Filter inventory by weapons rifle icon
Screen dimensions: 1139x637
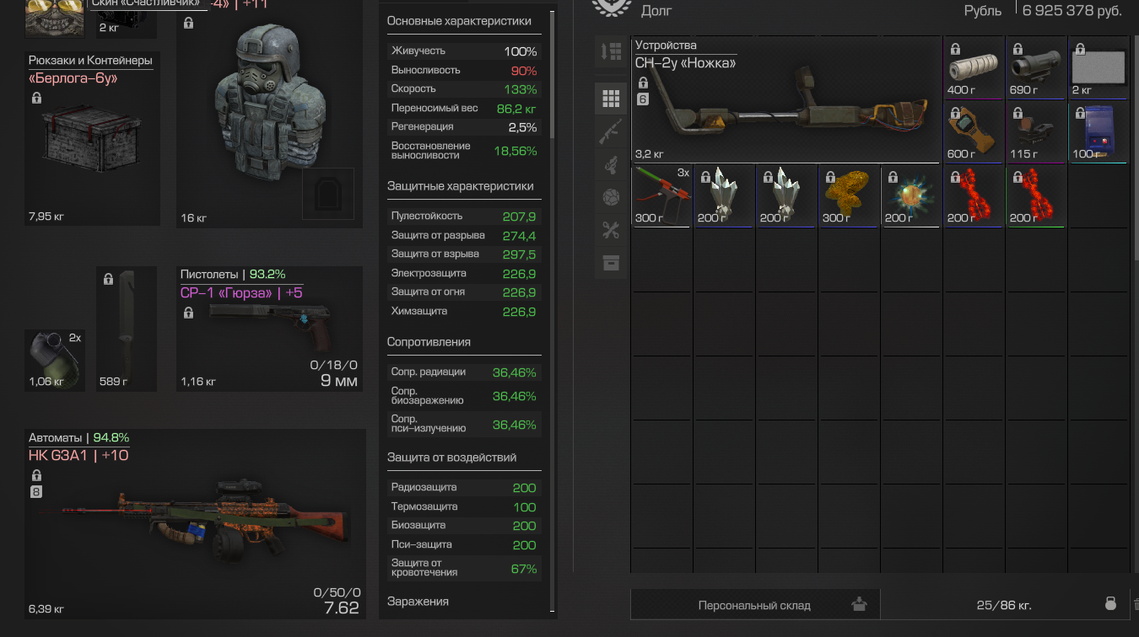pos(611,131)
